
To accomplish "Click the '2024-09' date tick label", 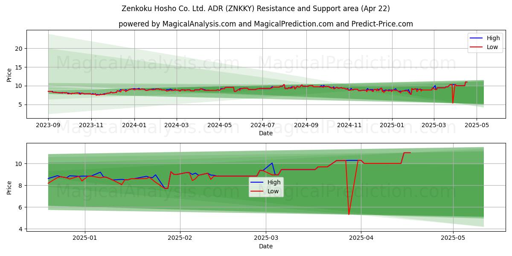I will [x=306, y=125].
